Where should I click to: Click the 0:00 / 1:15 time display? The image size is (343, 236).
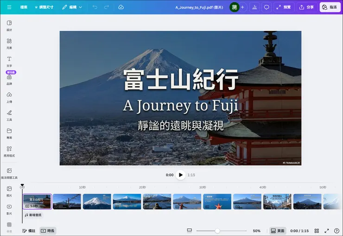point(299,231)
